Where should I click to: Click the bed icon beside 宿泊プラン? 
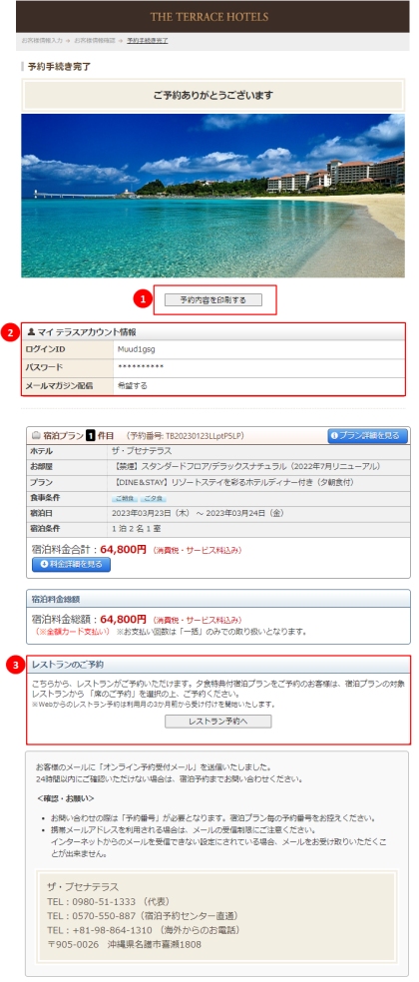pos(36,436)
